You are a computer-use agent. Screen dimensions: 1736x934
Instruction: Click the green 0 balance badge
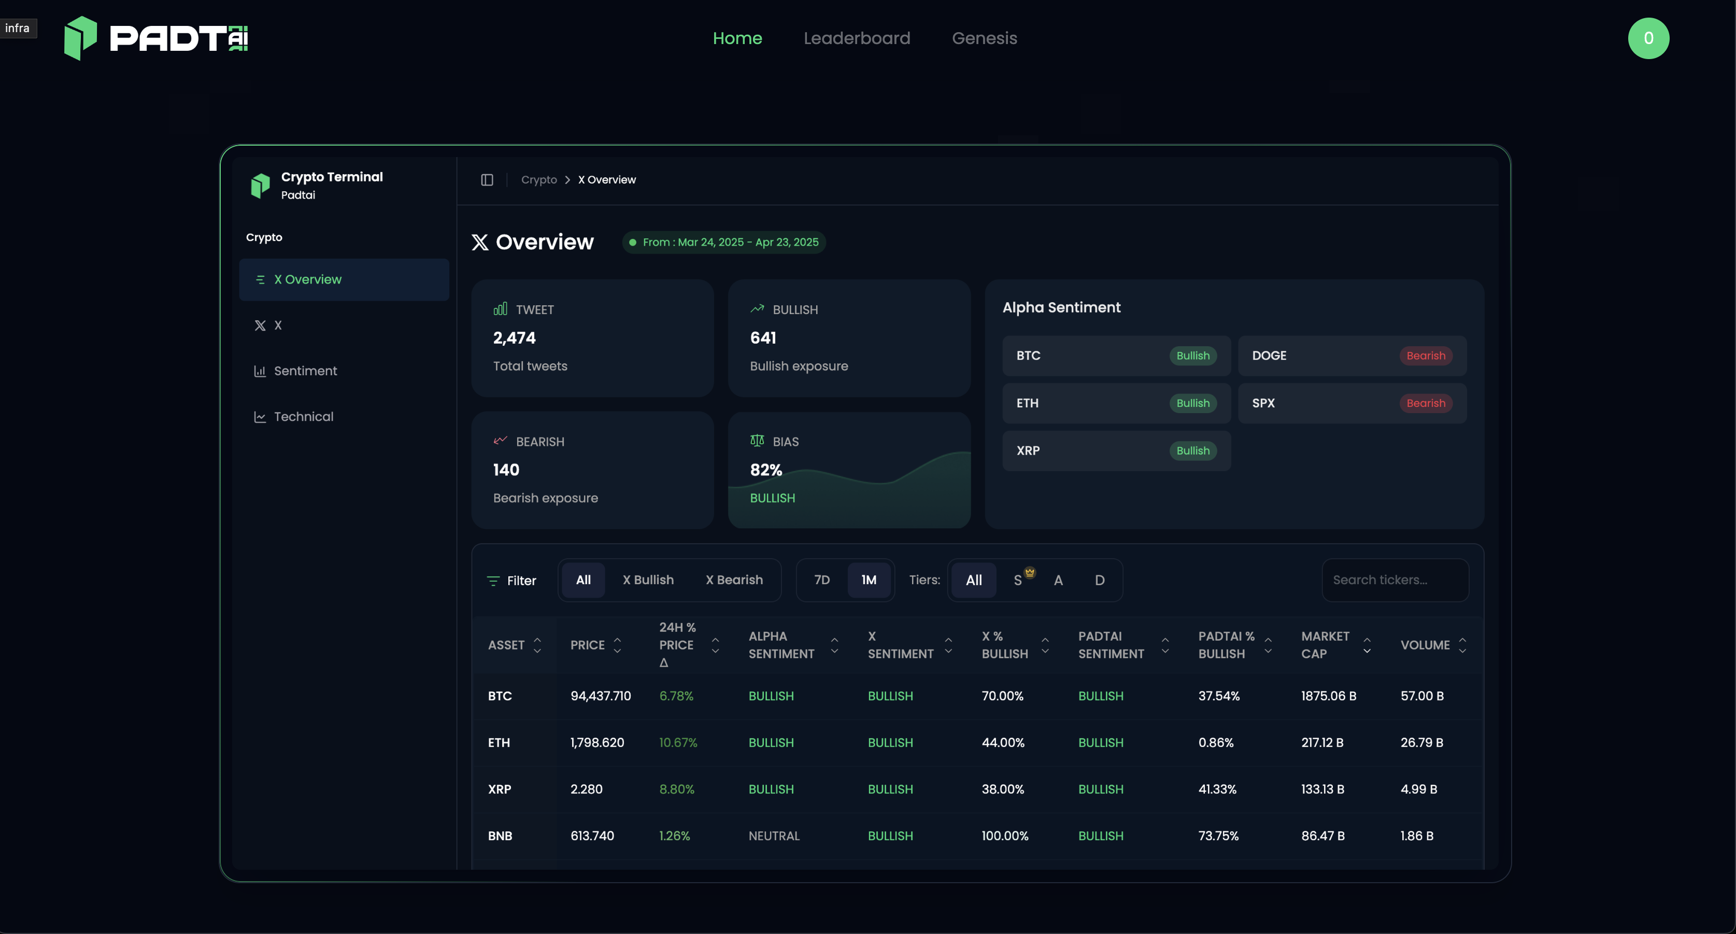pyautogui.click(x=1648, y=38)
